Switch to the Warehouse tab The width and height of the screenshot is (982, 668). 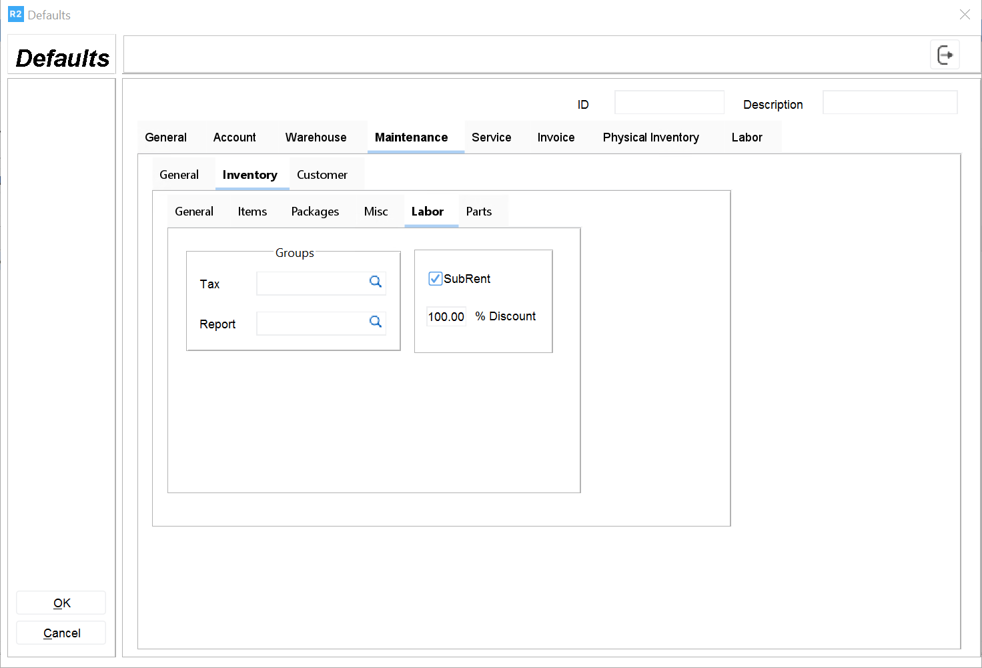click(316, 137)
